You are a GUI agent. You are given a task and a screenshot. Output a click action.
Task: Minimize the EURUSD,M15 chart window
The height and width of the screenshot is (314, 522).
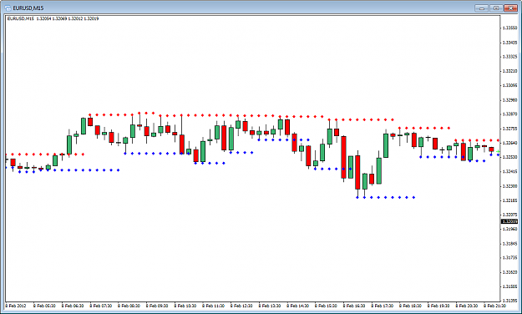point(482,8)
